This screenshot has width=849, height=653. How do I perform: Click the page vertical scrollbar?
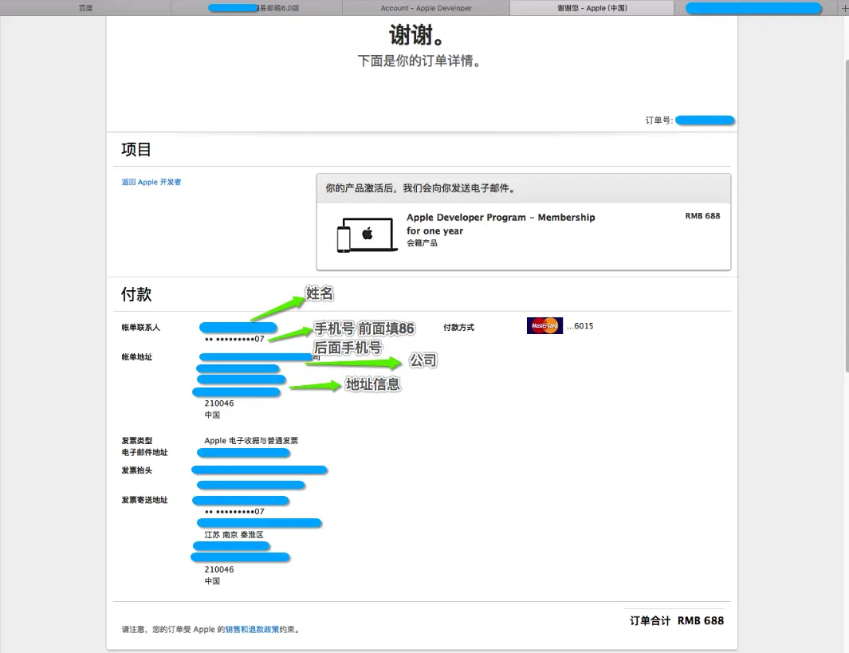click(847, 215)
